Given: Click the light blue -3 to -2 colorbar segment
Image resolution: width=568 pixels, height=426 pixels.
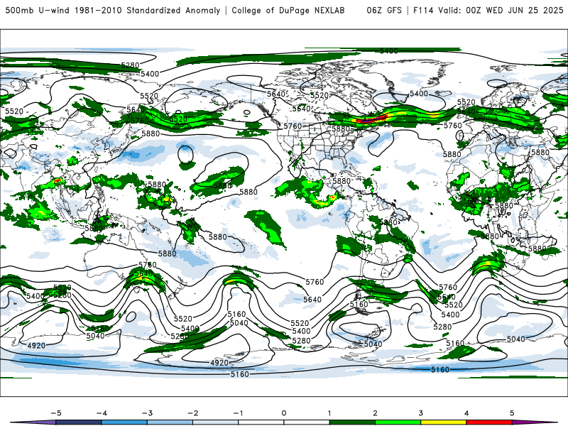Looking at the screenshot, I should click(x=170, y=422).
